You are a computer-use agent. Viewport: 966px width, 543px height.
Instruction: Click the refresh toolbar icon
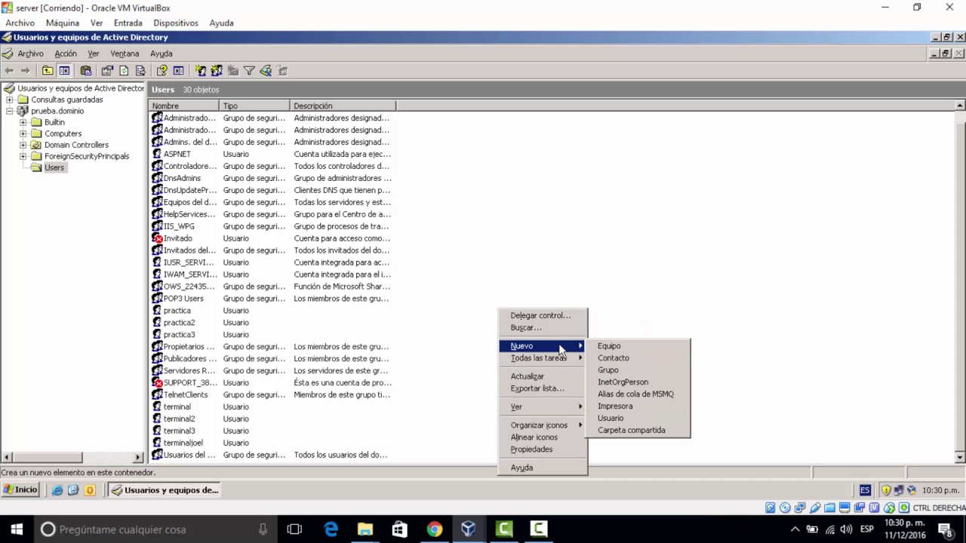[x=124, y=70]
